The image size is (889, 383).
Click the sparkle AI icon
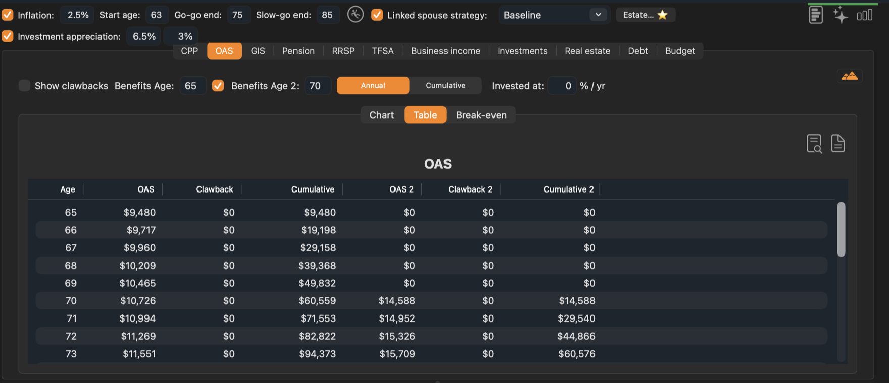(841, 15)
